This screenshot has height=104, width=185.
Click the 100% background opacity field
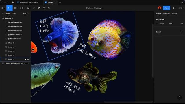coord(170,23)
